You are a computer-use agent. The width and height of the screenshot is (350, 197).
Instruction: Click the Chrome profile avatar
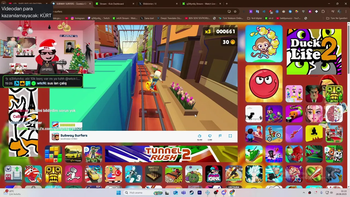339,11
